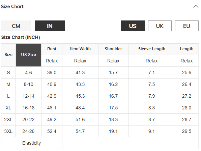Switch units to CM
The image size is (201, 151).
pyautogui.click(x=16, y=26)
